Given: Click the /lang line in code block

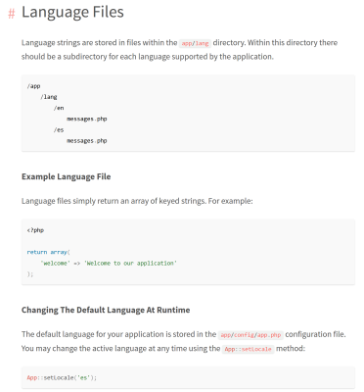Looking at the screenshot, I should (x=49, y=97).
